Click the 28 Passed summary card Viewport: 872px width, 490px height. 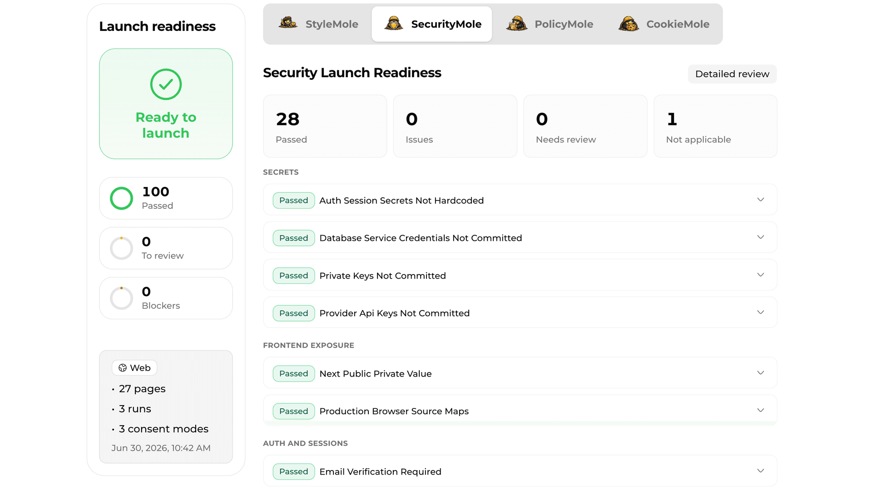pos(325,126)
